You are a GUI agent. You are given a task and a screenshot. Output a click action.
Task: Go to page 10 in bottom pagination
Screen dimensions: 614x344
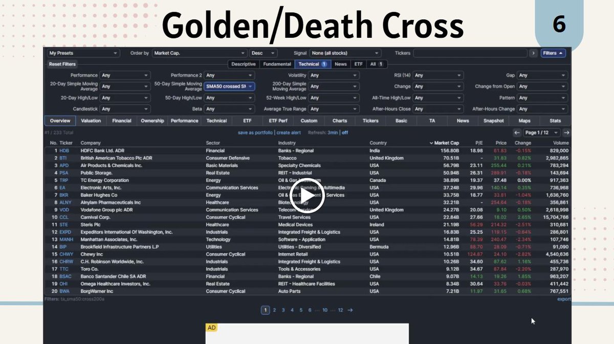[x=325, y=310]
